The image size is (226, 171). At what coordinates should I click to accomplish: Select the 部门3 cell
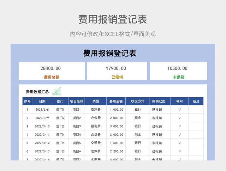click(60, 126)
